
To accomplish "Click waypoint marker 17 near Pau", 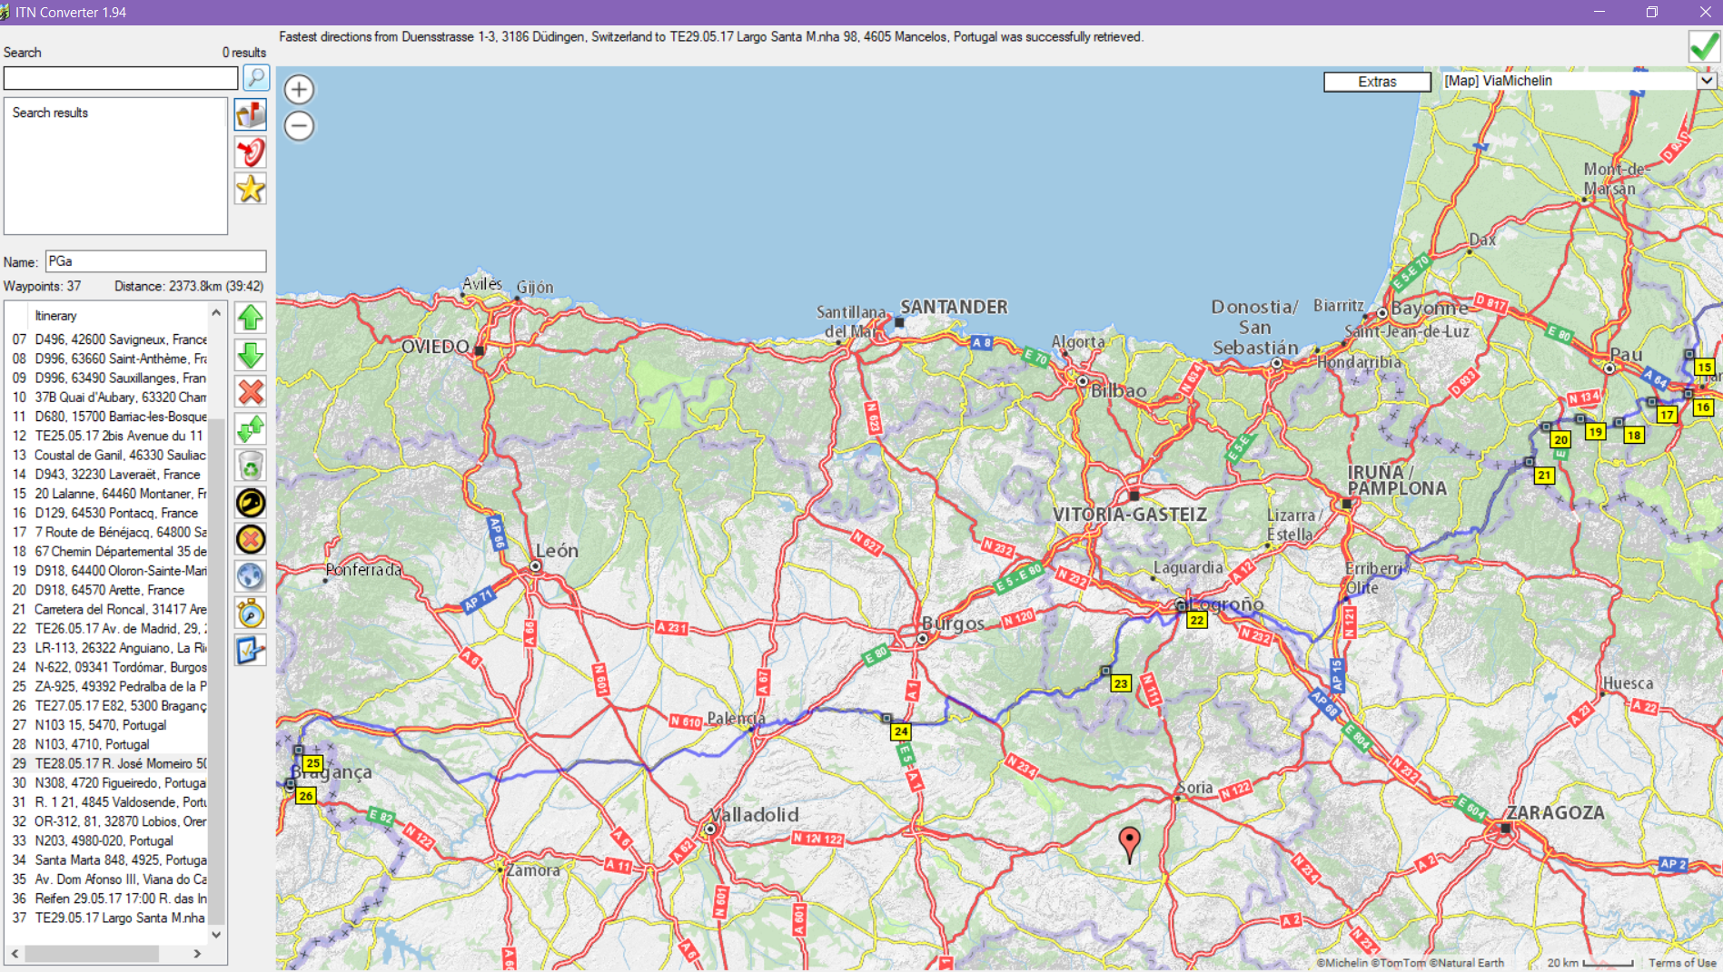I will (1666, 415).
